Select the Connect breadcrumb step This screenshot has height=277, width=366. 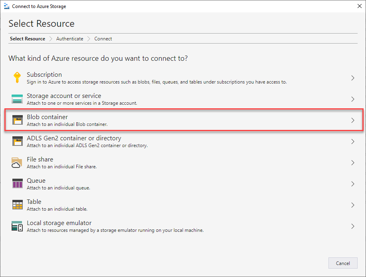point(103,39)
